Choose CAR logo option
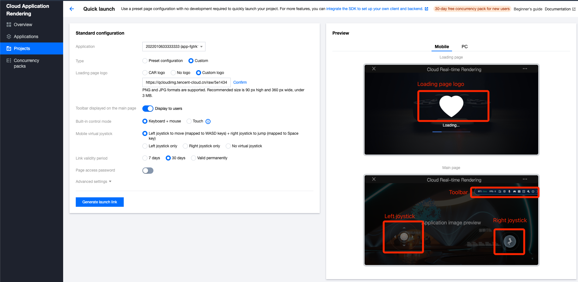The width and height of the screenshot is (578, 282). pyautogui.click(x=145, y=73)
